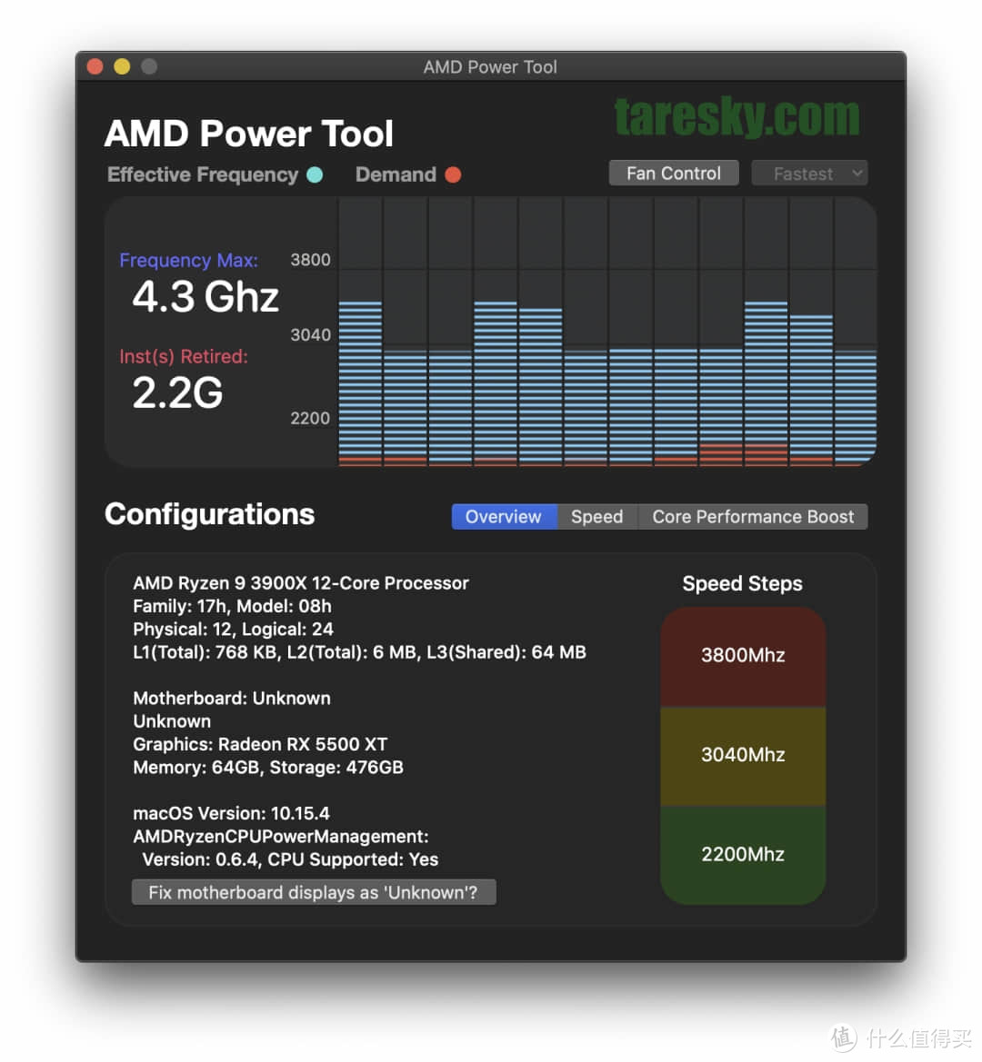982x1062 pixels.
Task: Expand the Speed Steps selector
Action: [x=743, y=583]
